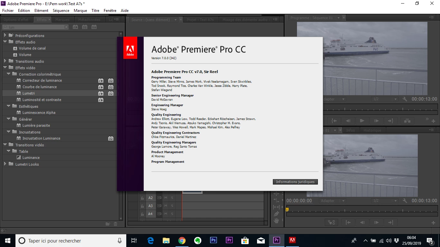Mute audio track A2
440x247 pixels.
click(x=166, y=198)
